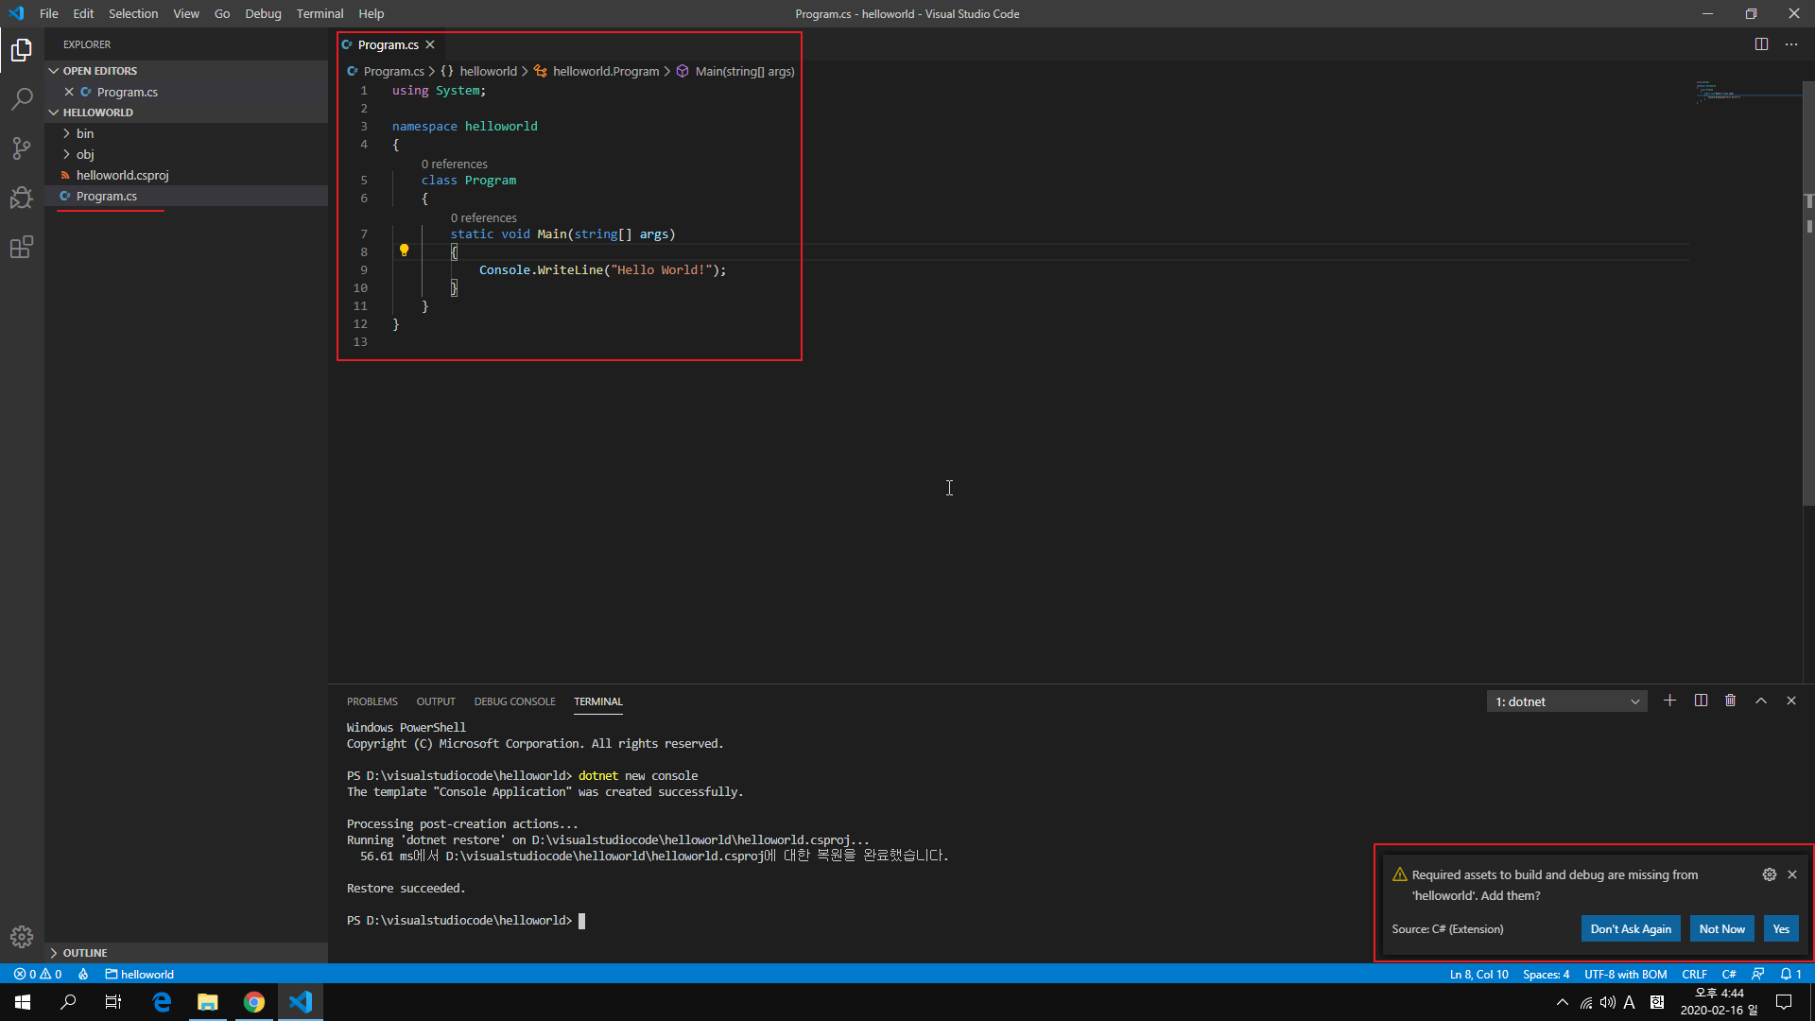Create a new terminal with plus icon
The width and height of the screenshot is (1815, 1021).
point(1669,701)
